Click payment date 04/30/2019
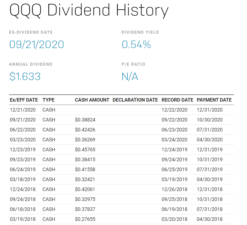Screen dimensions: 247x225 tap(210, 179)
